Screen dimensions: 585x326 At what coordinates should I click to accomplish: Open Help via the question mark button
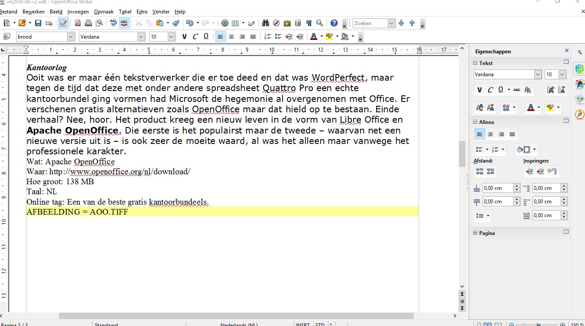coord(334,23)
